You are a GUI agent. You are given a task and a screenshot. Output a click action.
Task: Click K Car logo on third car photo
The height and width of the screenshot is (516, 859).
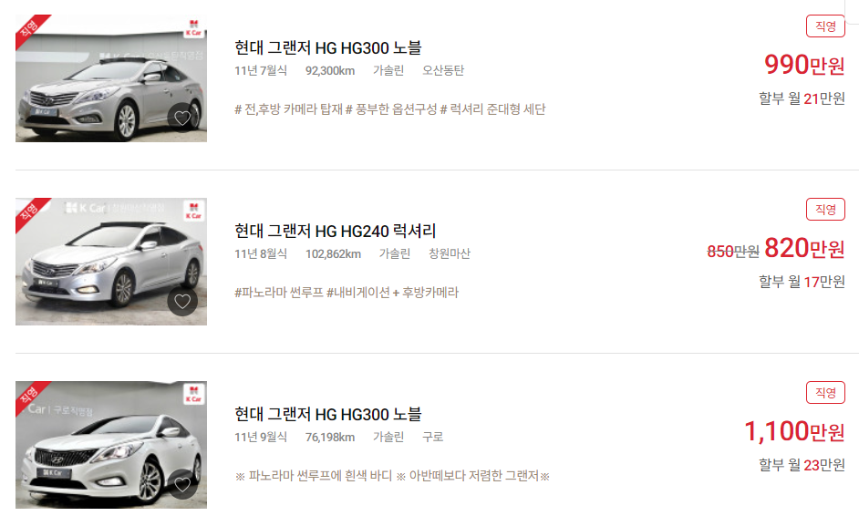(194, 394)
